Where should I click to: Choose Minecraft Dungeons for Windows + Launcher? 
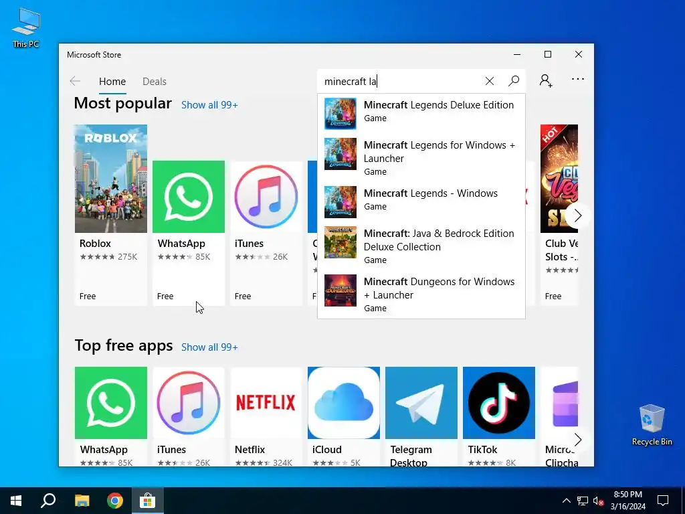421,294
